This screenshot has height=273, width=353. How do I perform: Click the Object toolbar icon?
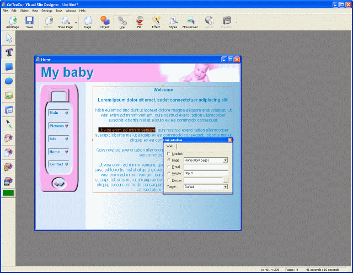[105, 22]
